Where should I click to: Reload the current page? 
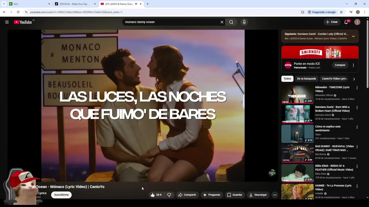[x=18, y=12]
